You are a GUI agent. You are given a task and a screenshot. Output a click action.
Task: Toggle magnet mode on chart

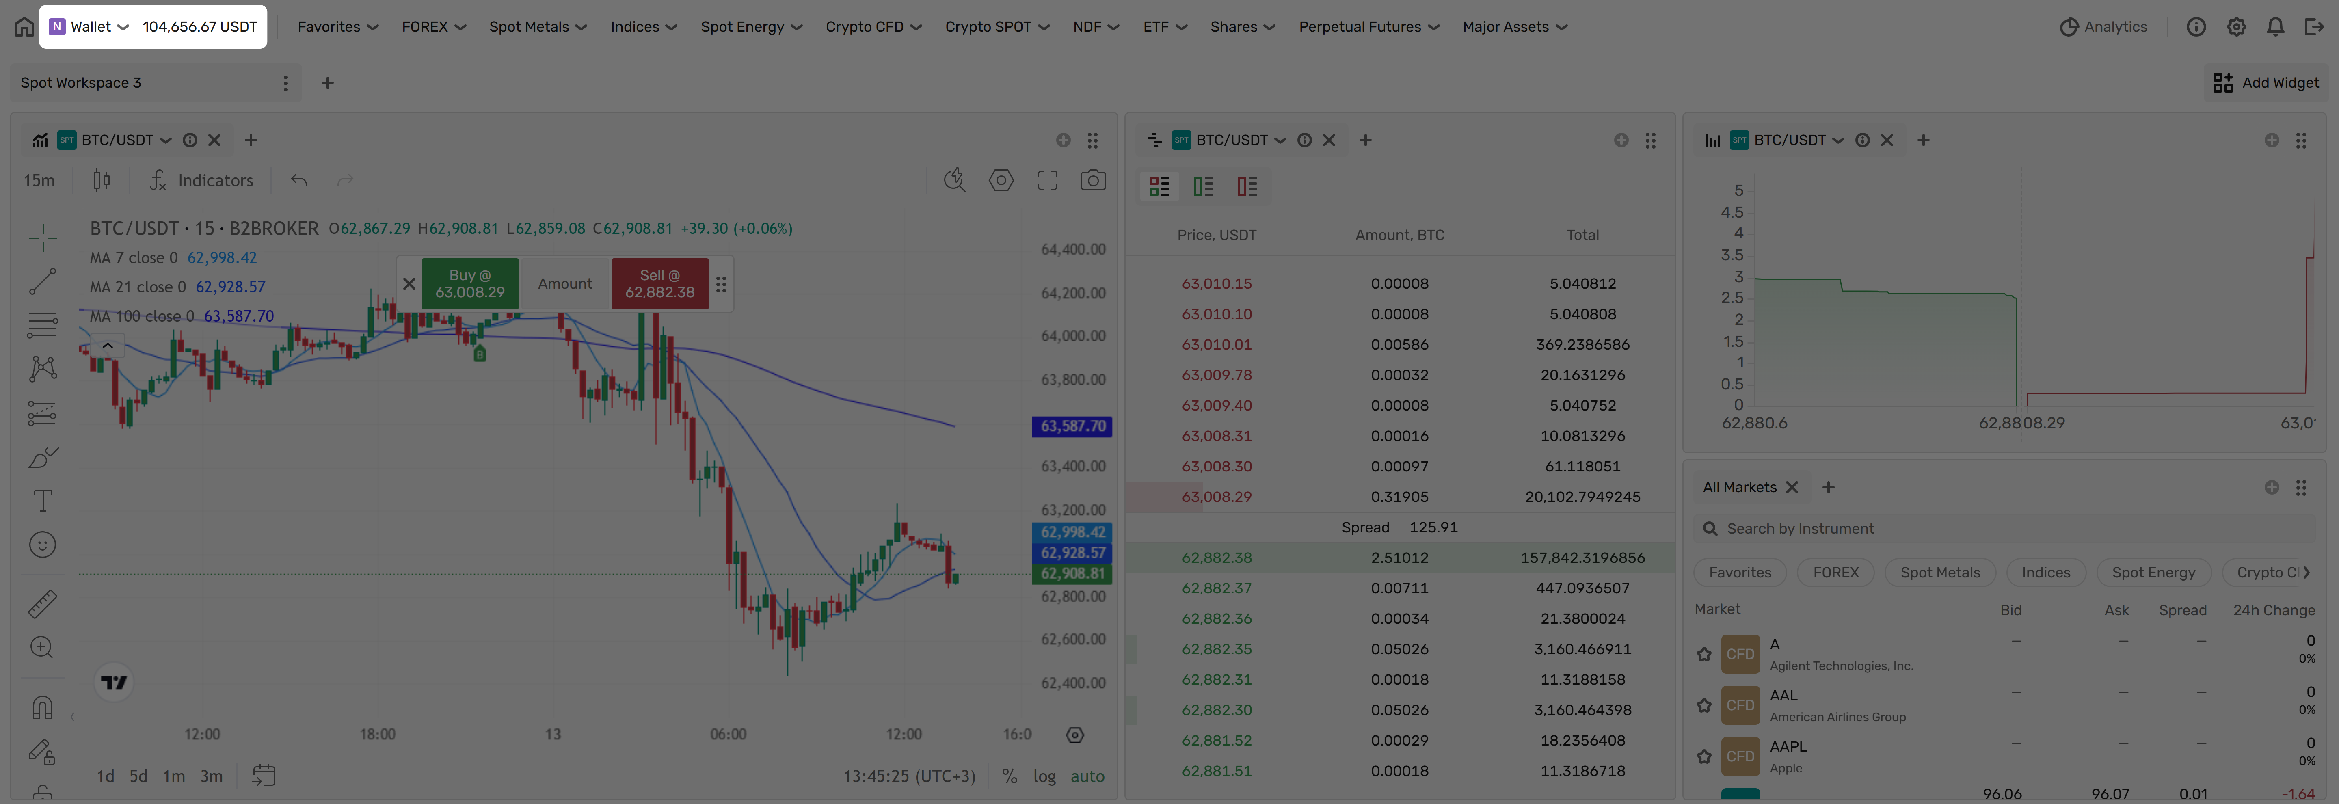pyautogui.click(x=43, y=707)
